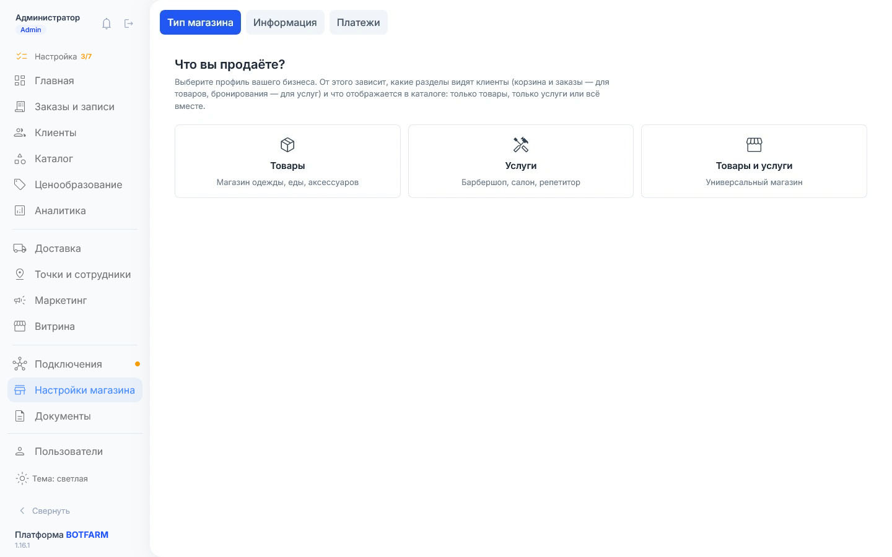
Task: Open the Точки и сотрудники menu item
Action: click(x=75, y=274)
